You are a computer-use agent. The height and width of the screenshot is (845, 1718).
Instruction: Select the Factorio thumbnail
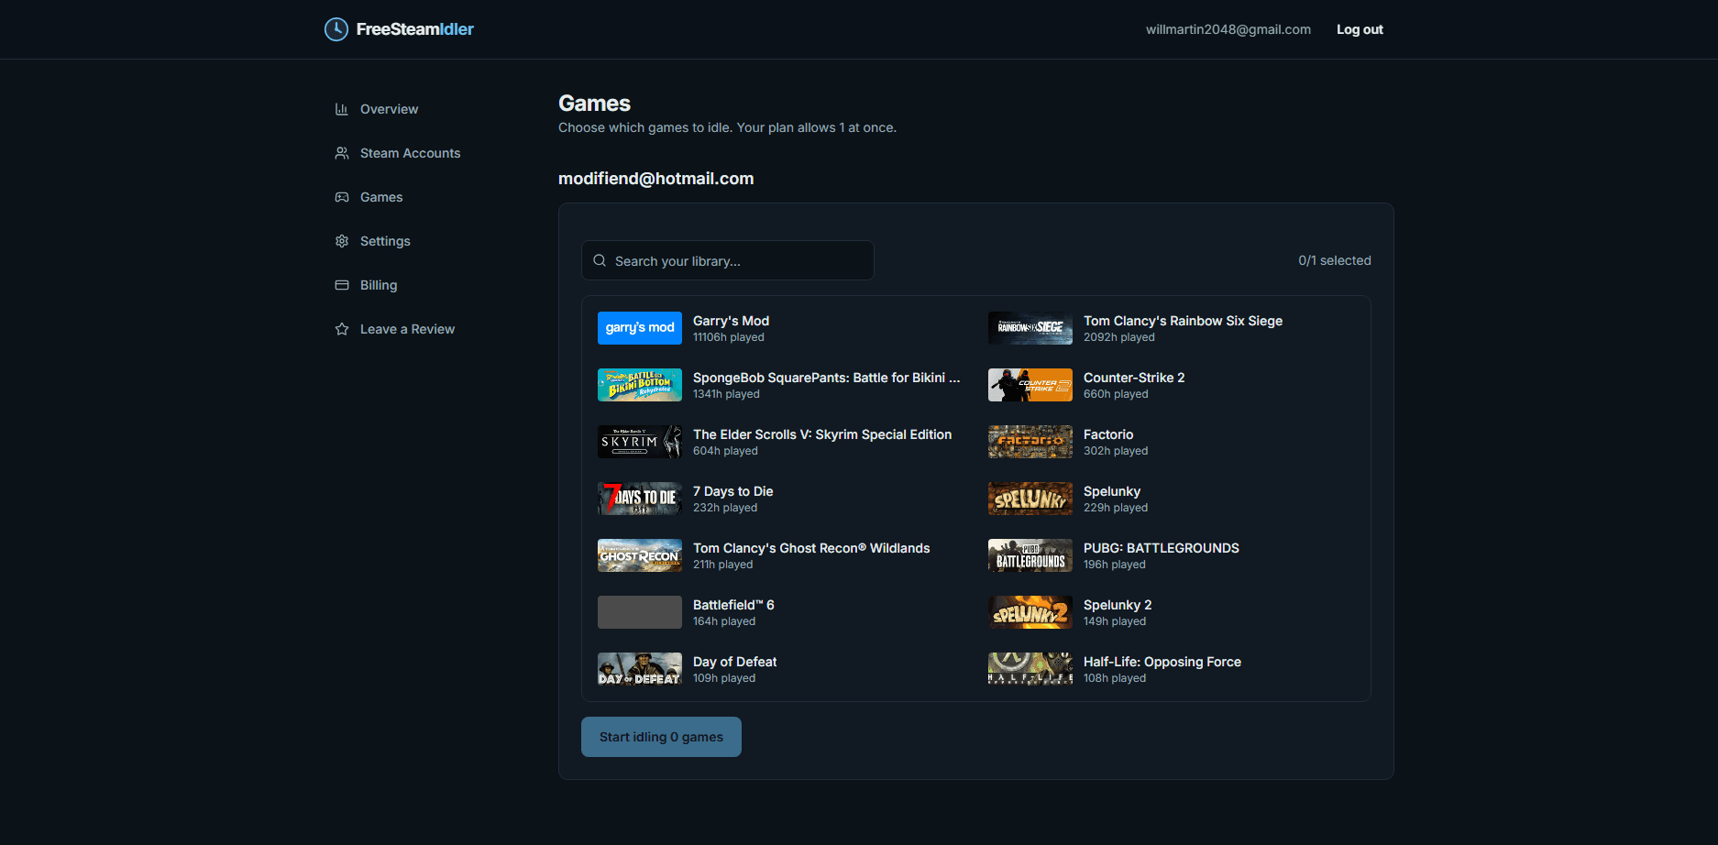point(1030,442)
